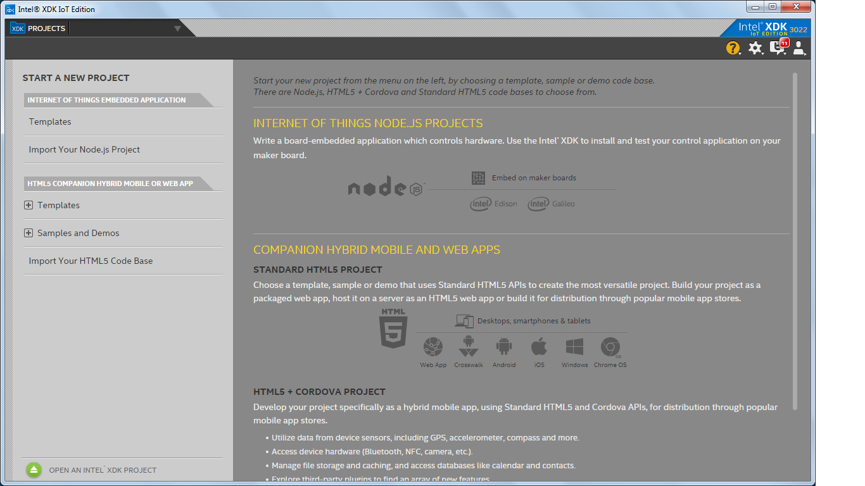Close the Intel XDK window
The width and height of the screenshot is (865, 486).
point(797,6)
